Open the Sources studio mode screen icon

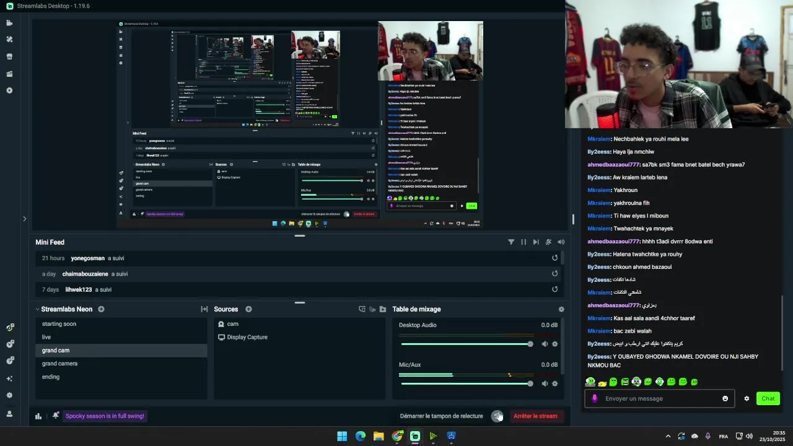point(362,309)
